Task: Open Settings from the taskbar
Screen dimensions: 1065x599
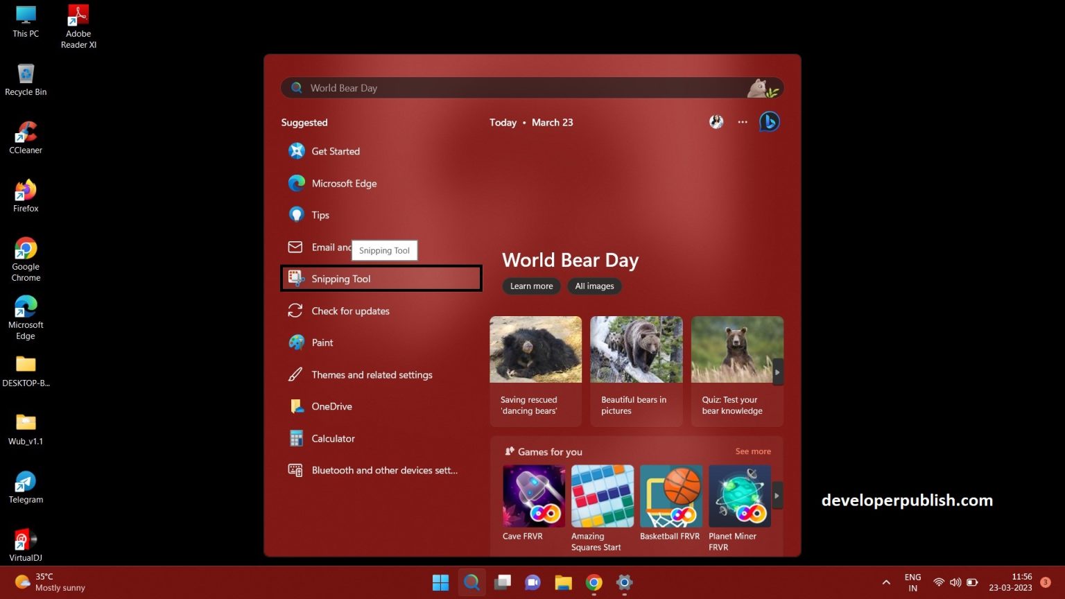Action: (x=623, y=583)
